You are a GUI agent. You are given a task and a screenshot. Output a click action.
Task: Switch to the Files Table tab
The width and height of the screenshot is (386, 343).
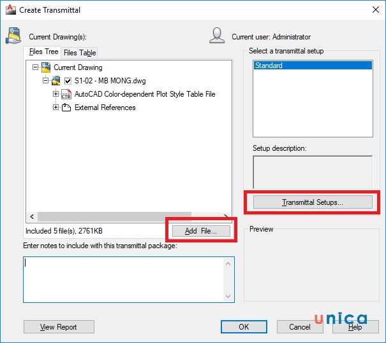80,53
